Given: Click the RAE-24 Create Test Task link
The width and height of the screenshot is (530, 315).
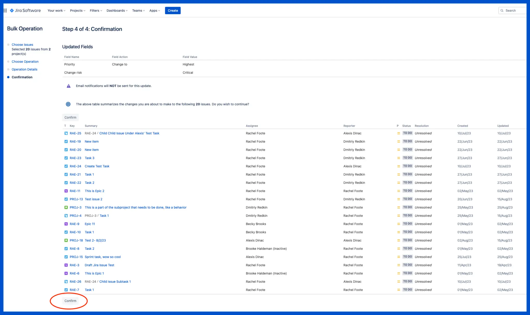Looking at the screenshot, I should (97, 166).
